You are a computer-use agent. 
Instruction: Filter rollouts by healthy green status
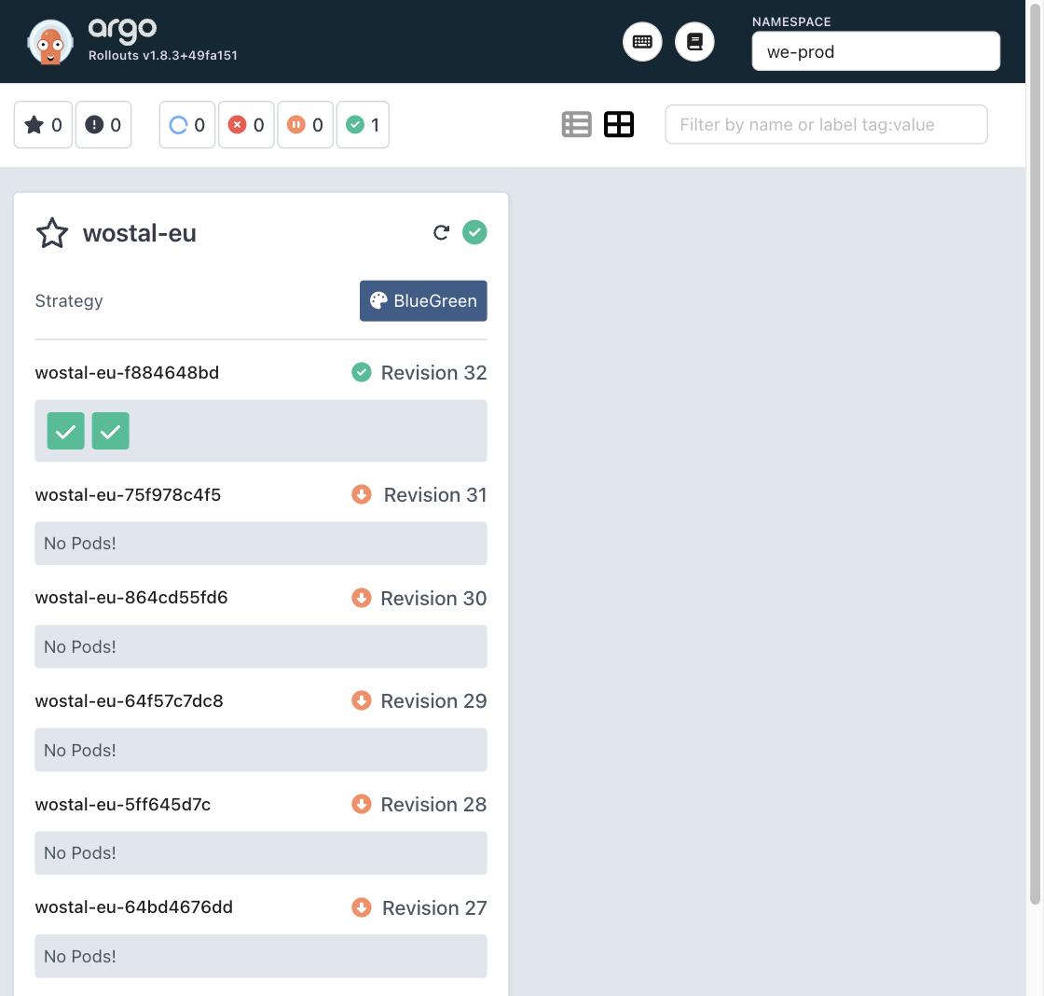[363, 125]
